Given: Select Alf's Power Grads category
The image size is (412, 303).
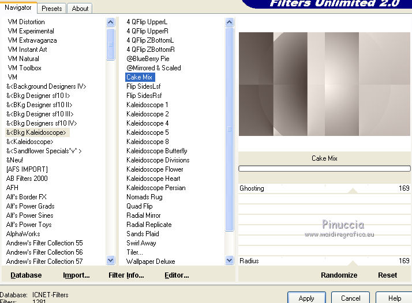Looking at the screenshot, I should (x=30, y=206).
